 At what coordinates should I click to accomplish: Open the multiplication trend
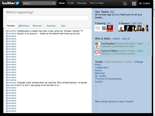[102, 67]
